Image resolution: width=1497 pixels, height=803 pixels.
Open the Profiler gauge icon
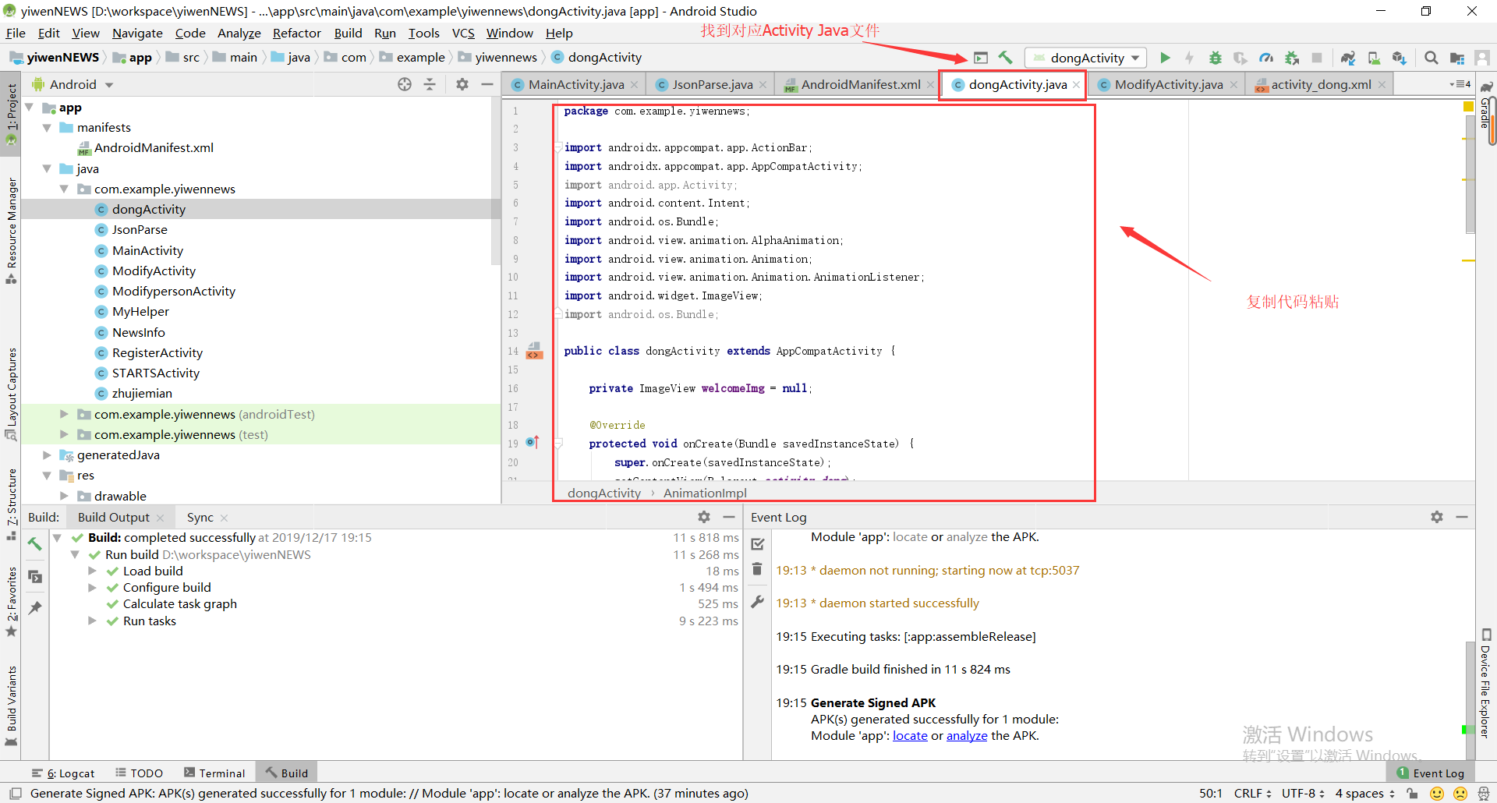tap(1266, 58)
